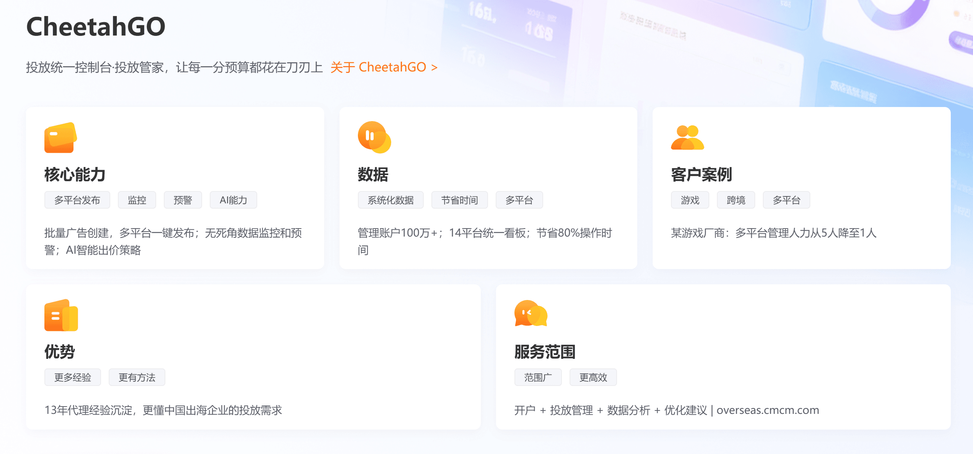973x454 pixels.
Task: Click the chat bubbles icon above 服务范围
Action: pos(531,313)
